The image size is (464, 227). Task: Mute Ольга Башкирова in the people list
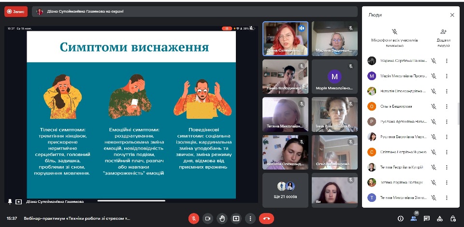433,106
